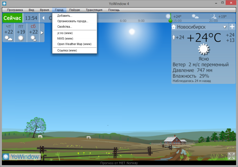Click the +24° forecast temperature at 15:00
Screen dimensions: 238x167
coord(177,17)
